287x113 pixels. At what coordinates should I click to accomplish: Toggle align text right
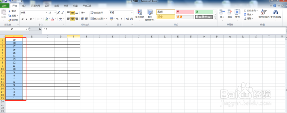tap(77, 19)
